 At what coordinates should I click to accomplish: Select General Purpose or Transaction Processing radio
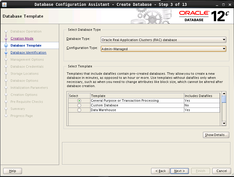(79, 101)
